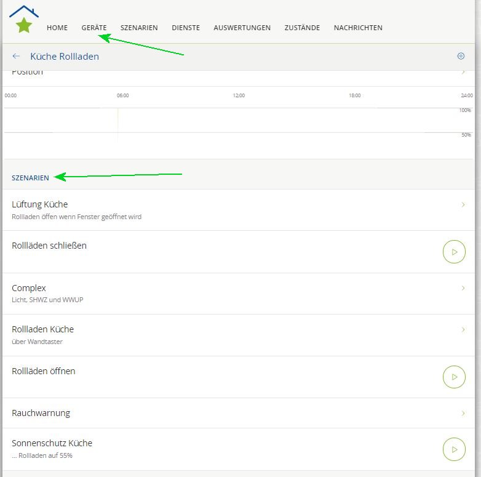Go to the SZENARIEN menu

click(x=139, y=28)
